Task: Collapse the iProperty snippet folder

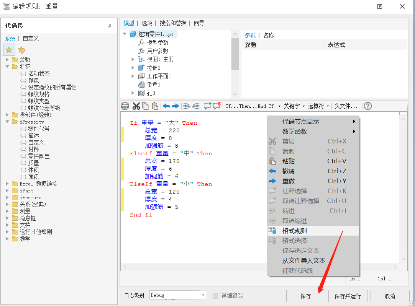Action: click(x=7, y=122)
